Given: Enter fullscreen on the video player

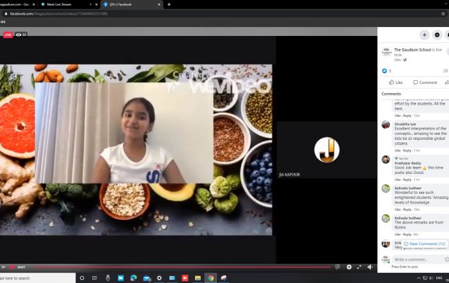Looking at the screenshot, I should [359, 267].
